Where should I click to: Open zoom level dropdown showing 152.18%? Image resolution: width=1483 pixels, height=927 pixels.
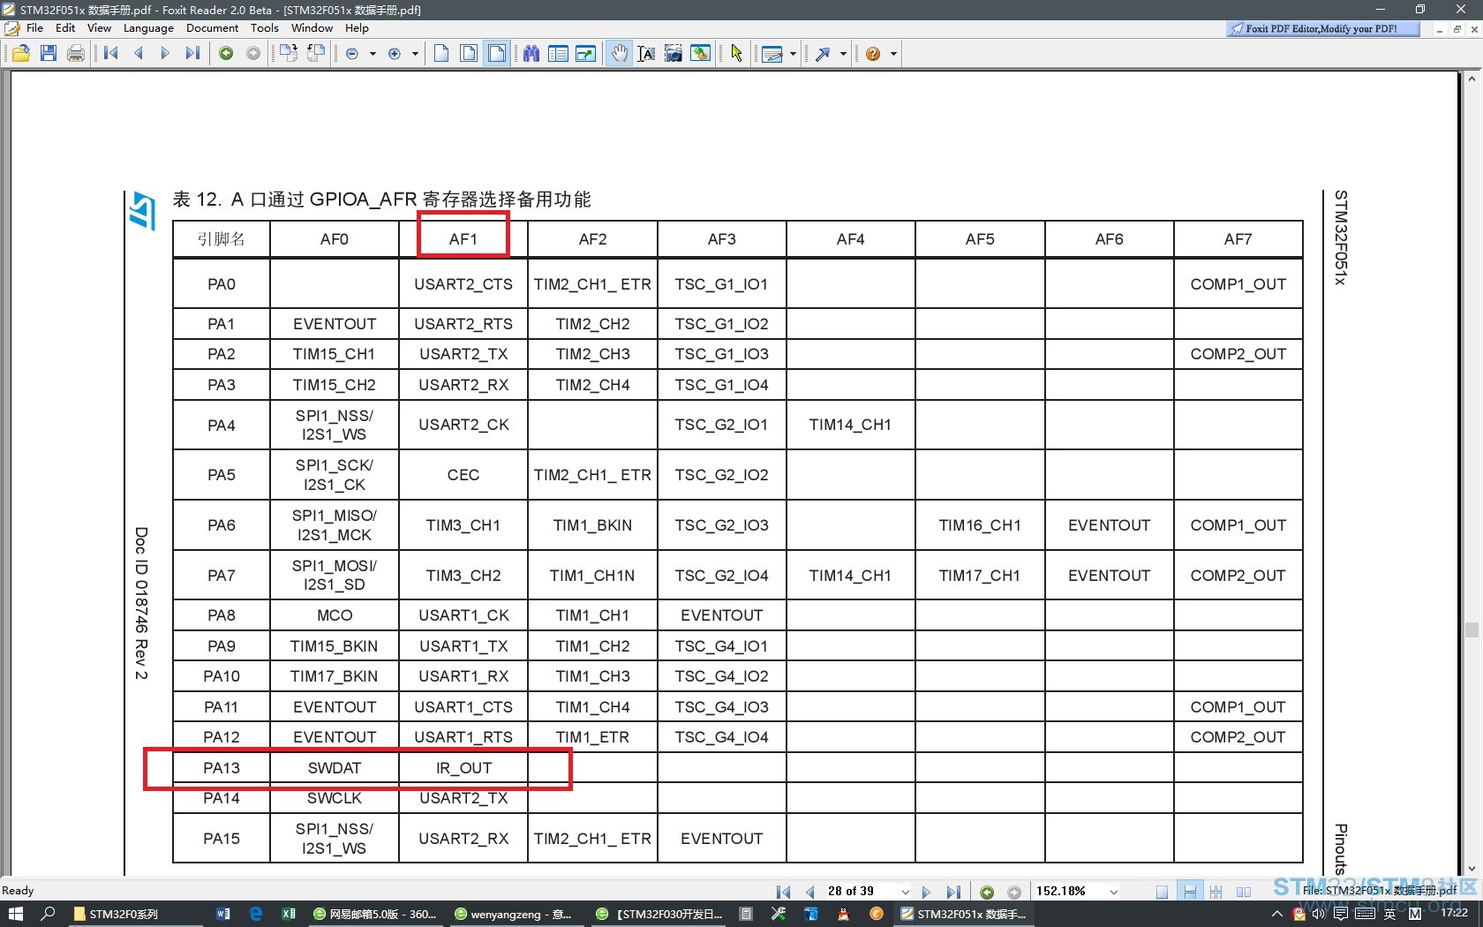(1114, 892)
